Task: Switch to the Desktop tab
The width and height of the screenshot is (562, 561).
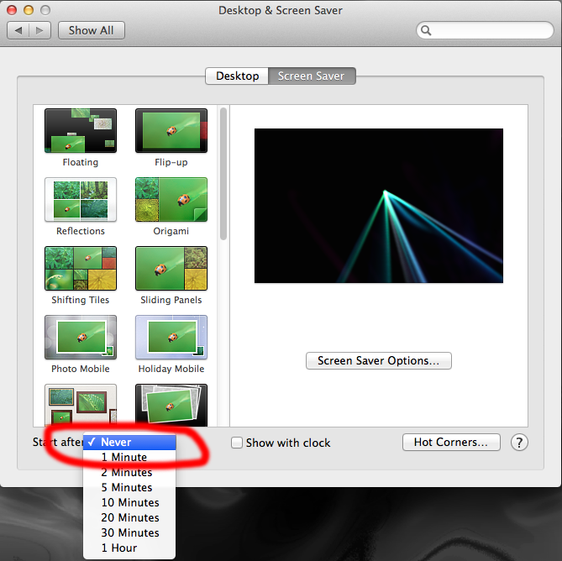Action: point(237,76)
